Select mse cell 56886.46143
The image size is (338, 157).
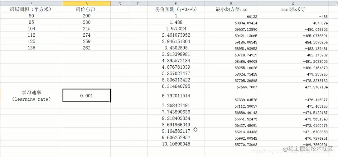[x=231, y=112]
